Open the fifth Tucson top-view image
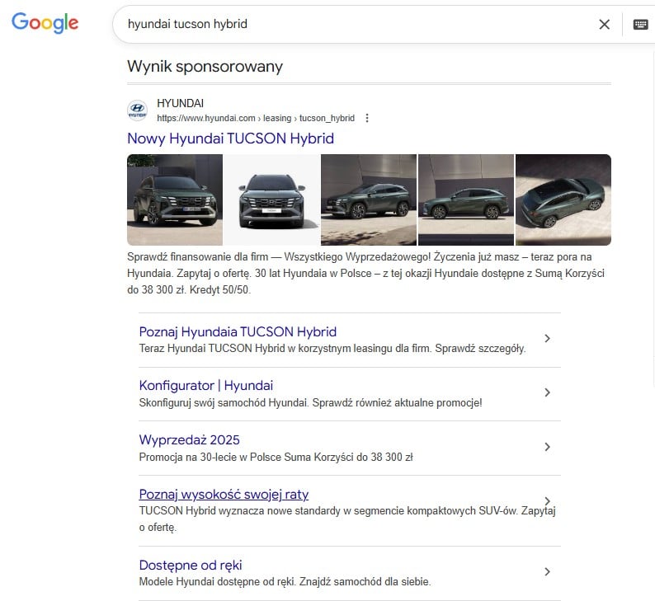The image size is (655, 601). [563, 200]
